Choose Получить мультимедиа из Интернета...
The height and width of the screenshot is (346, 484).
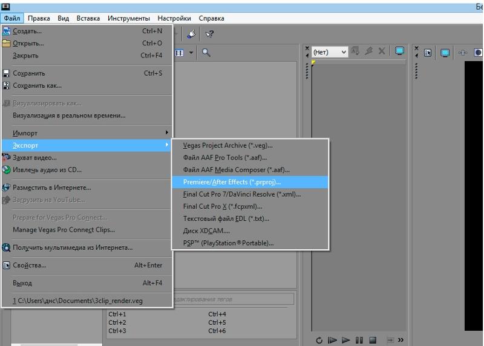pyautogui.click(x=87, y=247)
